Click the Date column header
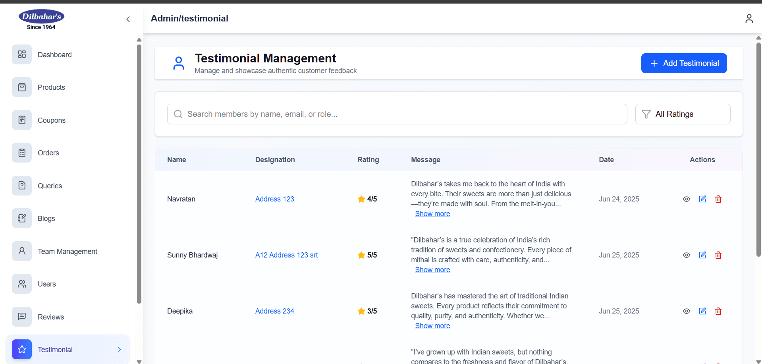The width and height of the screenshot is (762, 364). (606, 160)
